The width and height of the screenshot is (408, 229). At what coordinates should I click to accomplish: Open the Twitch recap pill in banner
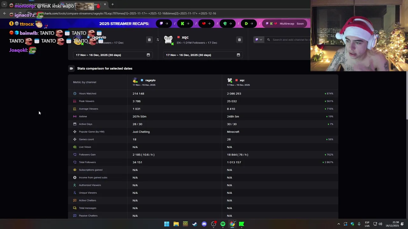(164, 24)
